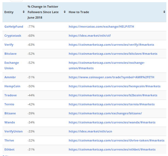The image size is (168, 156).
Task: Open the Exchange Union entity link
Action: pyautogui.click(x=11, y=65)
